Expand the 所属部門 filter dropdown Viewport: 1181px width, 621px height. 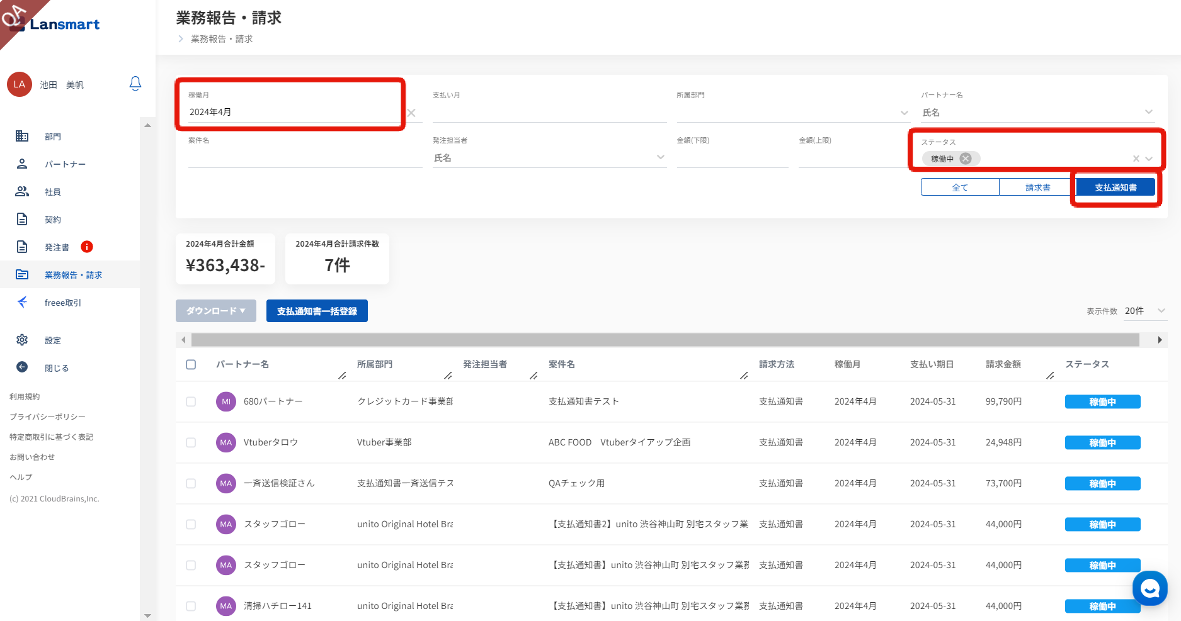point(904,113)
